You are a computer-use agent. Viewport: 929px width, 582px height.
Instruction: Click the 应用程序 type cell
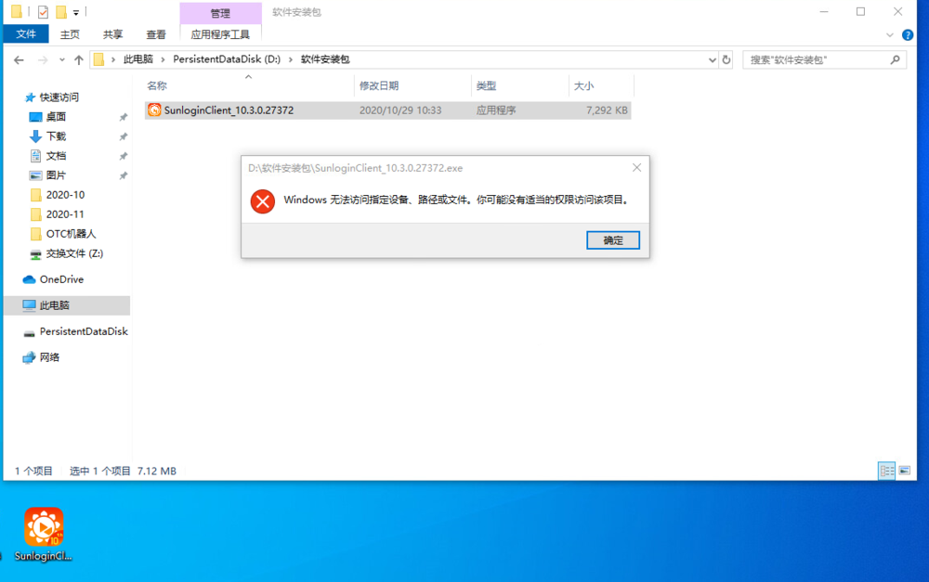[x=496, y=110]
